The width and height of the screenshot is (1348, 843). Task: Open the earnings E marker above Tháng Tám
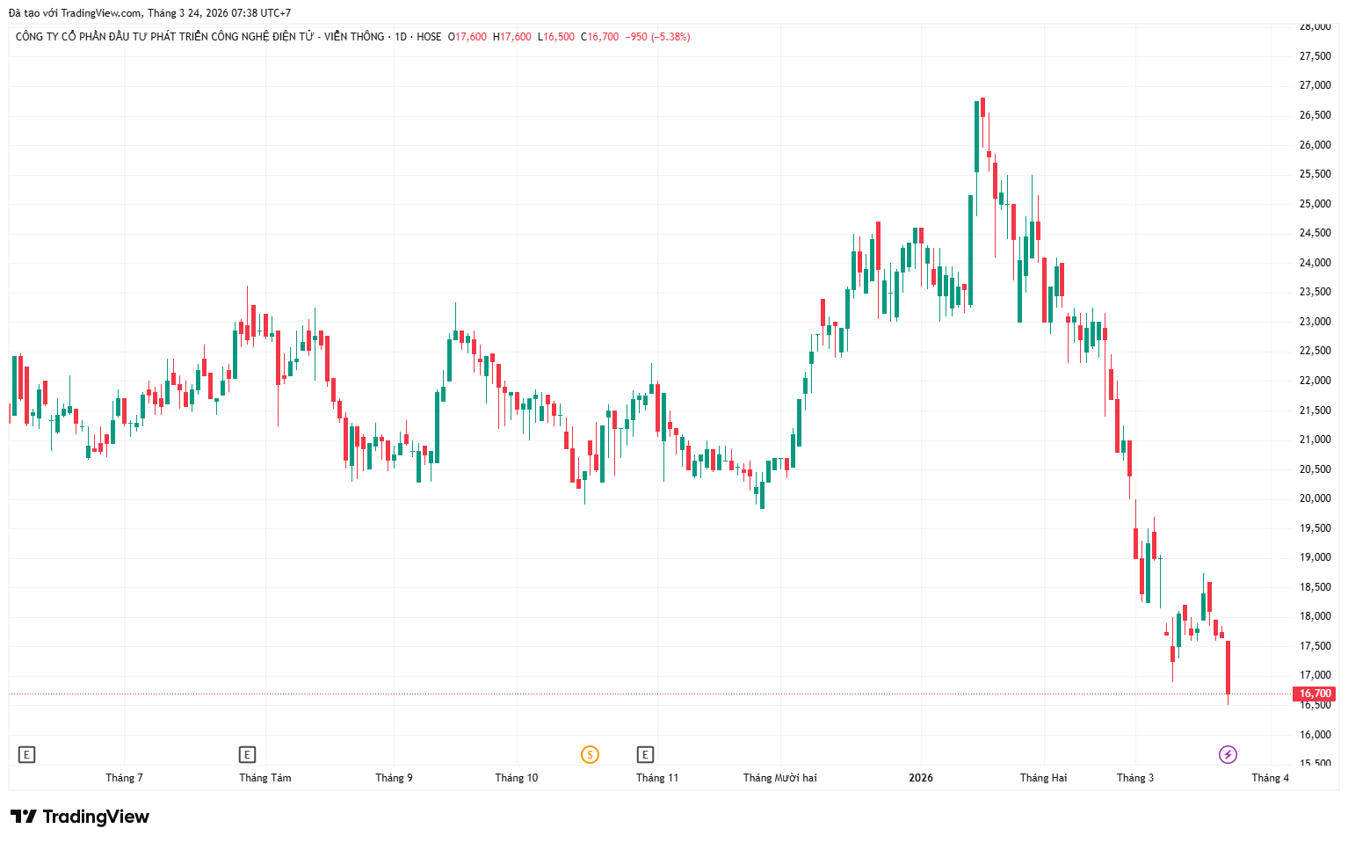point(247,754)
